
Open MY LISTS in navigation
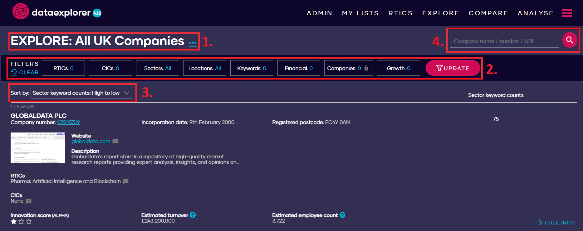point(360,13)
